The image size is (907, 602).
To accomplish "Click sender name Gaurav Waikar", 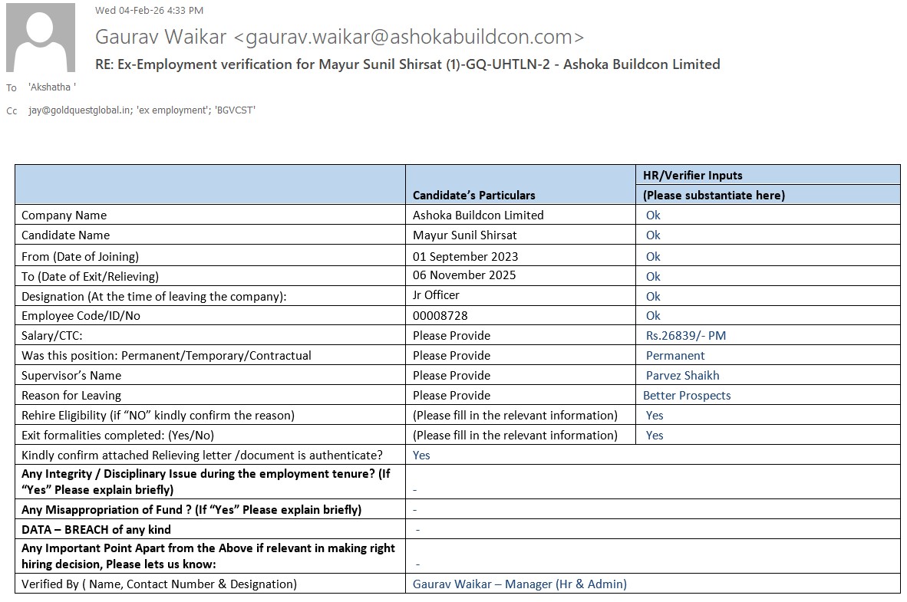I will coord(161,37).
